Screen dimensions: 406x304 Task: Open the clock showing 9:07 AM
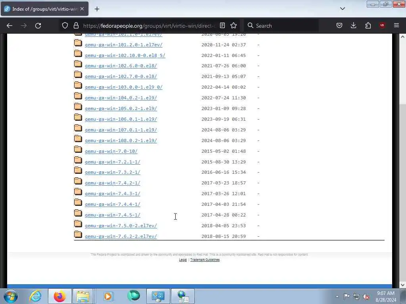click(x=386, y=296)
